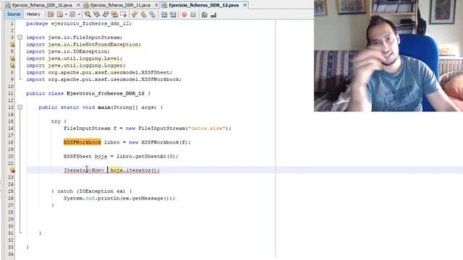
Task: Switch to the Source view
Action: [14, 14]
